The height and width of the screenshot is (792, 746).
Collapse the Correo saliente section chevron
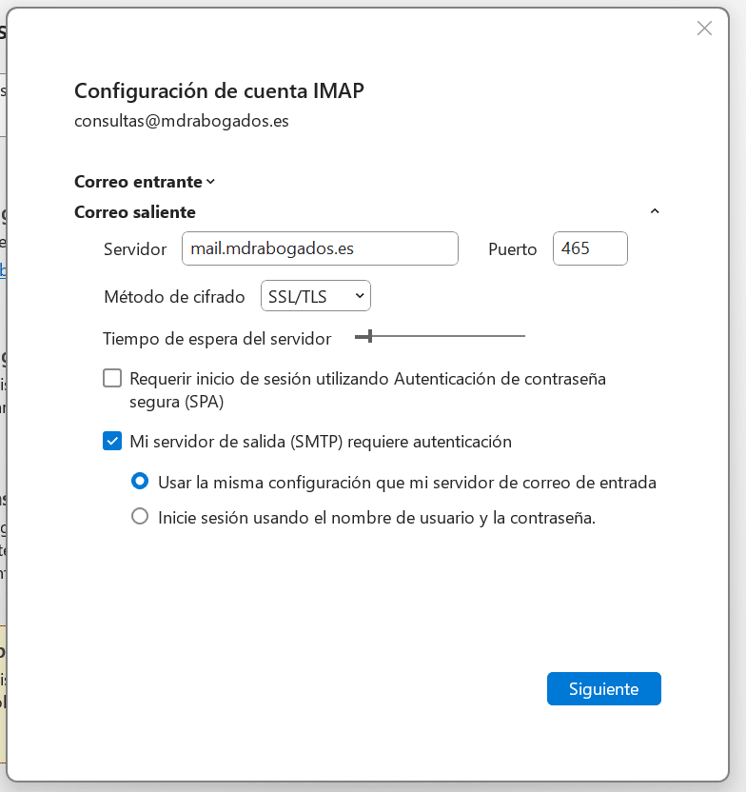[655, 211]
